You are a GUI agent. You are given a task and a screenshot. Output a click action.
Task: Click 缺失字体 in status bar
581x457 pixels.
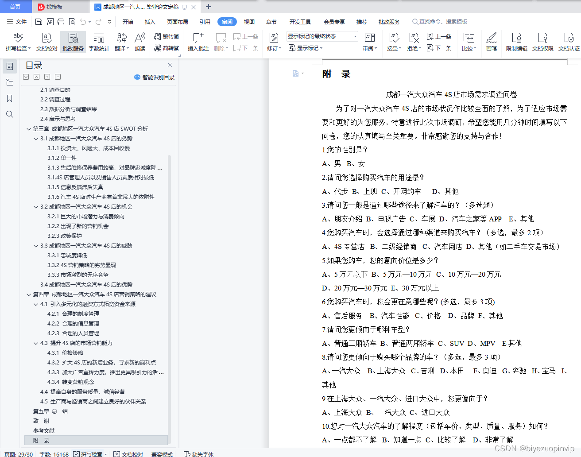[199, 454]
